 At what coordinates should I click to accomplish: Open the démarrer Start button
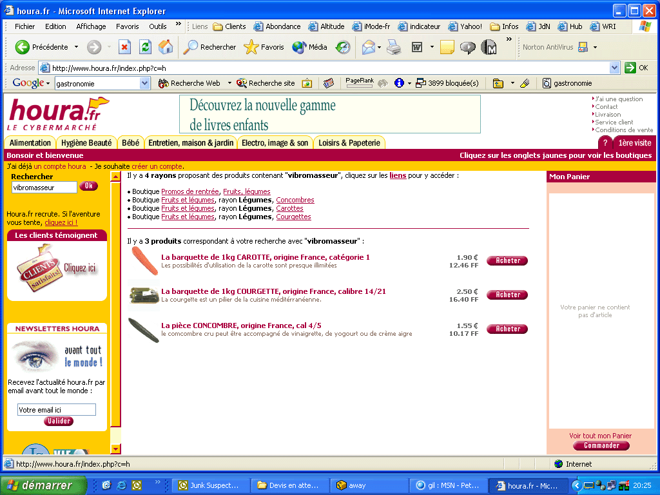43,485
